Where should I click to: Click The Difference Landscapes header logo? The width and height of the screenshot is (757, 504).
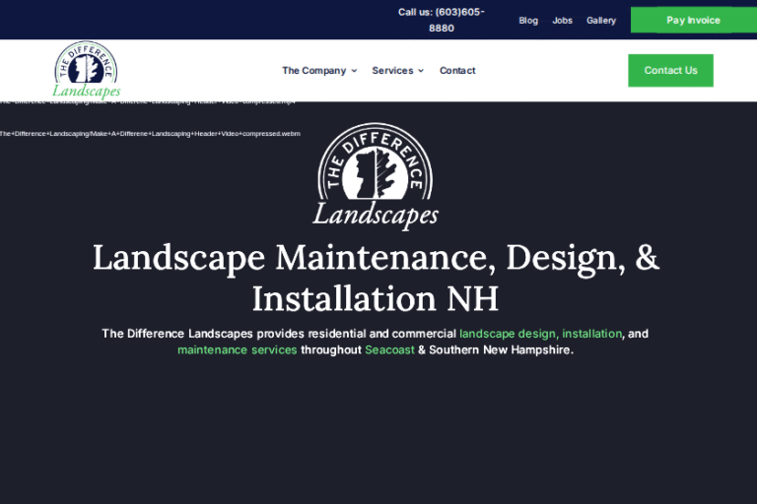(x=87, y=70)
